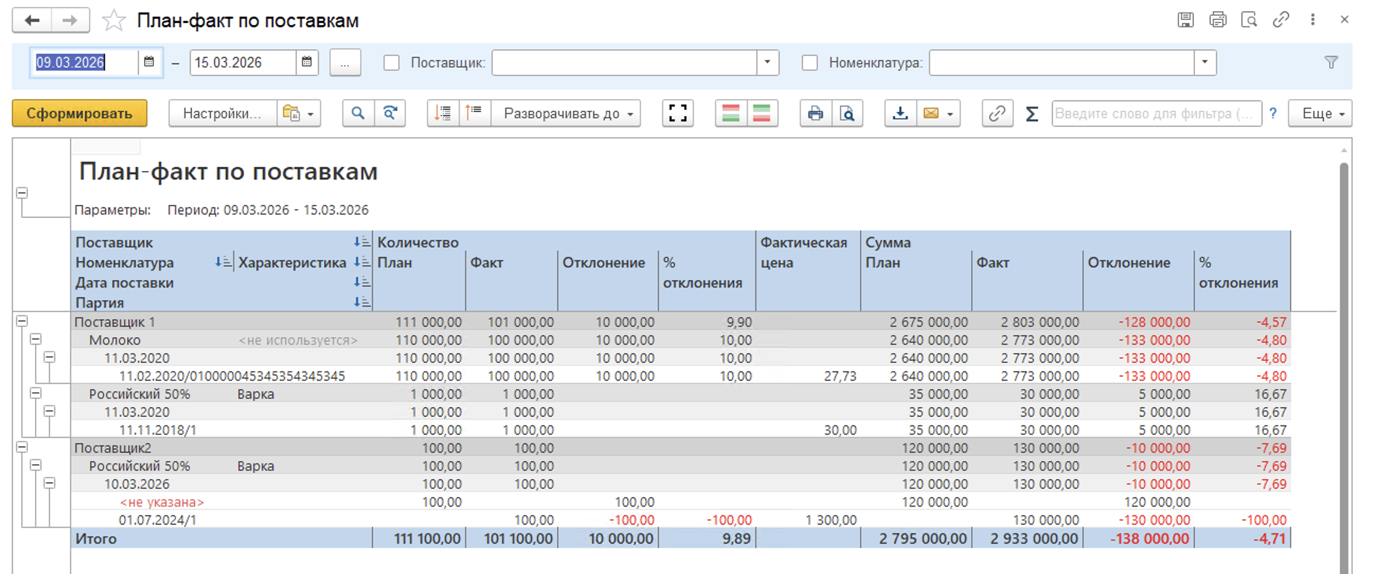Enable the Номенклатура filter checkbox
This screenshot has width=1373, height=574.
pyautogui.click(x=809, y=63)
